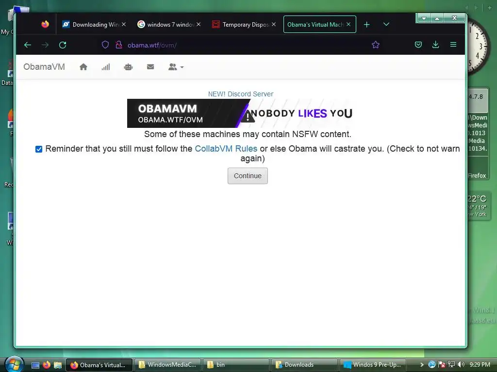Bookmark this page with the star
The image size is (497, 372).
[x=376, y=45]
